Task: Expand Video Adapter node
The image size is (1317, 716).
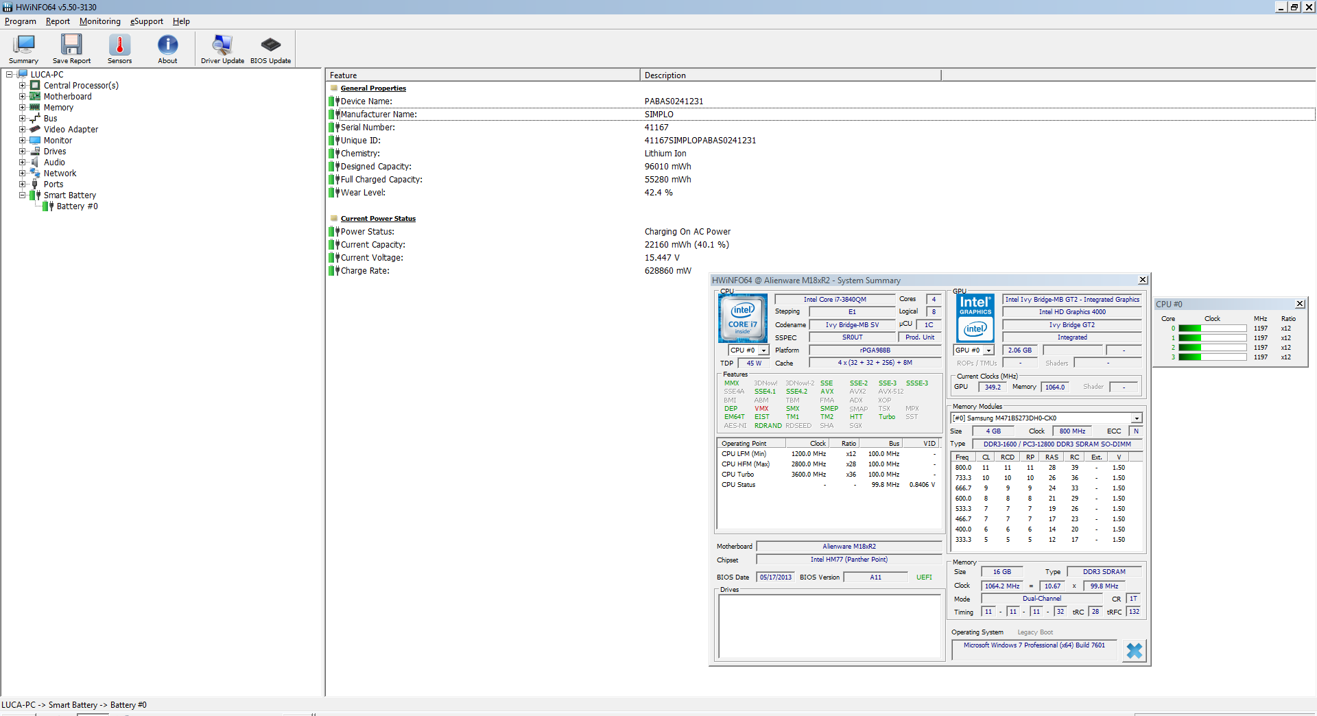Action: (x=22, y=130)
